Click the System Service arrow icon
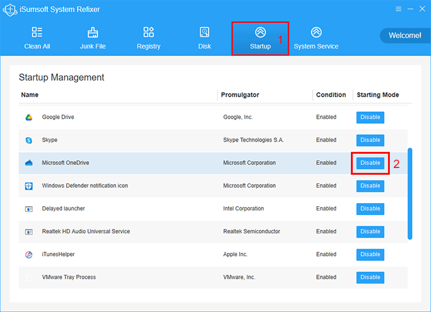The height and width of the screenshot is (312, 431). pos(316,32)
